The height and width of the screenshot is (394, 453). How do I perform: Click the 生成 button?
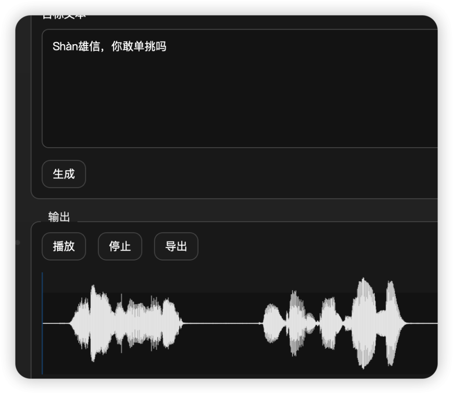point(64,174)
